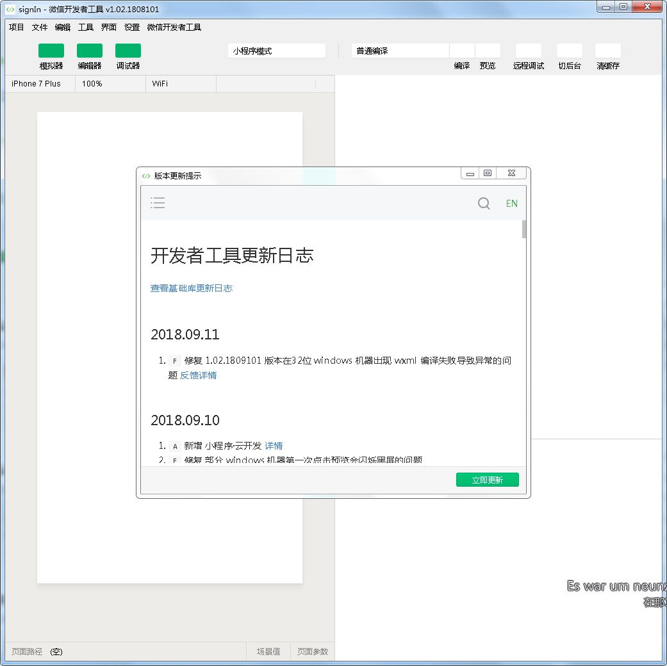Click the 切后台 background switch icon
The image size is (667, 666).
click(x=570, y=51)
